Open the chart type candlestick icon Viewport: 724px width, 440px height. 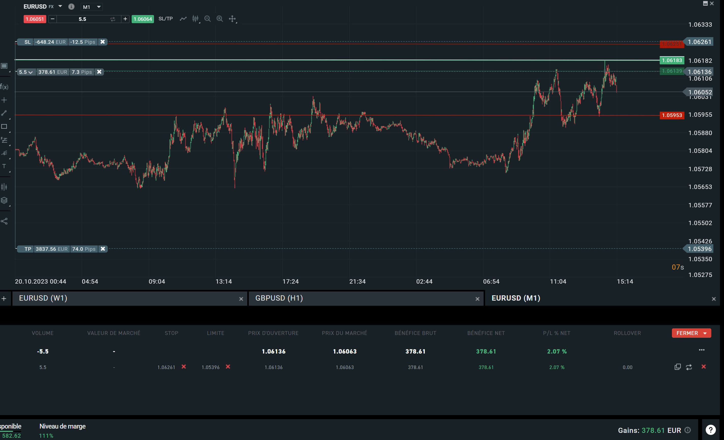pyautogui.click(x=195, y=19)
